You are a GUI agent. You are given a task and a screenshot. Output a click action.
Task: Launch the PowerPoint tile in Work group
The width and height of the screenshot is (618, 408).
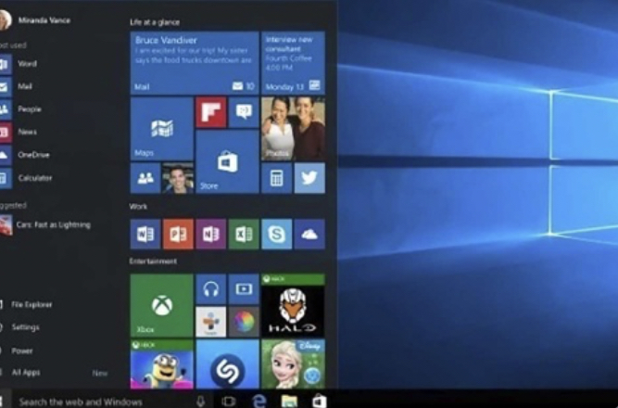tap(178, 235)
